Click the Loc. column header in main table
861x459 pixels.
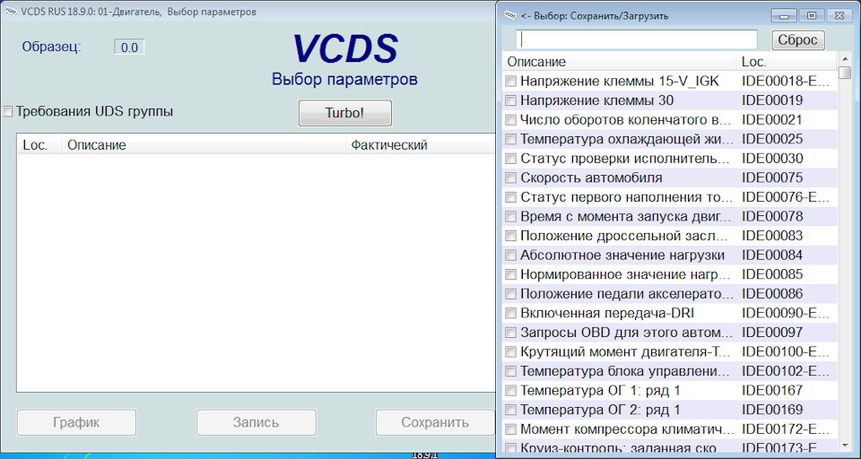pyautogui.click(x=39, y=145)
